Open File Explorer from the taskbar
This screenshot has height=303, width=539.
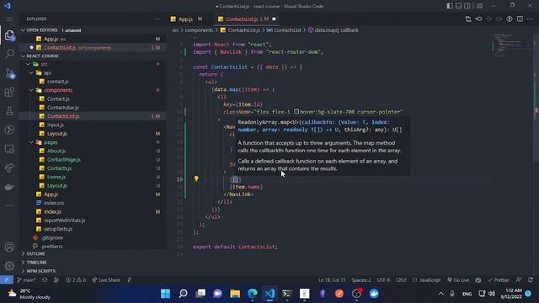(235, 294)
